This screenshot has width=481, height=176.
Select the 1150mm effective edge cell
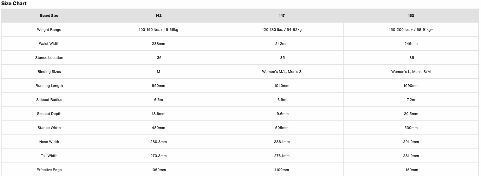[x=411, y=170]
